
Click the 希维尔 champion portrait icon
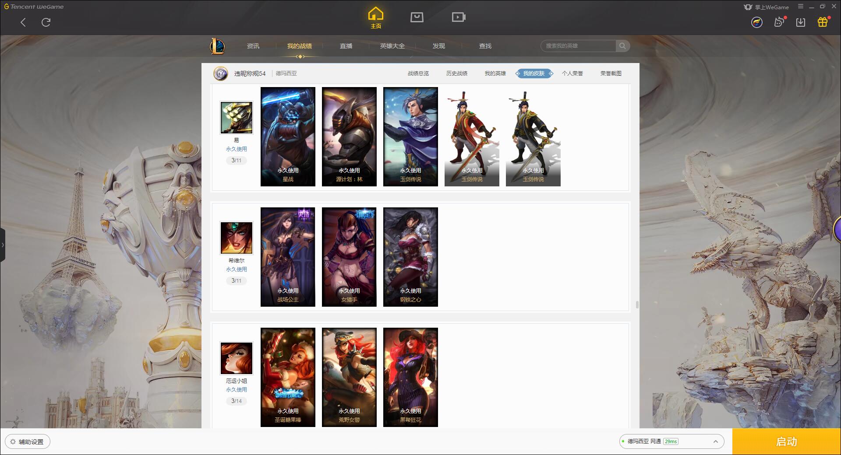(x=237, y=238)
